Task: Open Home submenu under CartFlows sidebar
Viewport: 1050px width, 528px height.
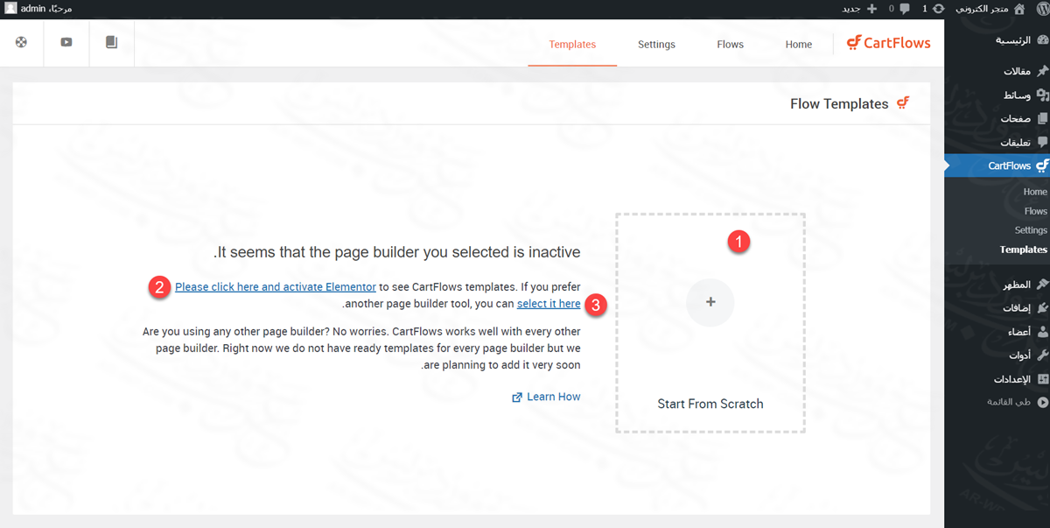Action: click(1035, 192)
